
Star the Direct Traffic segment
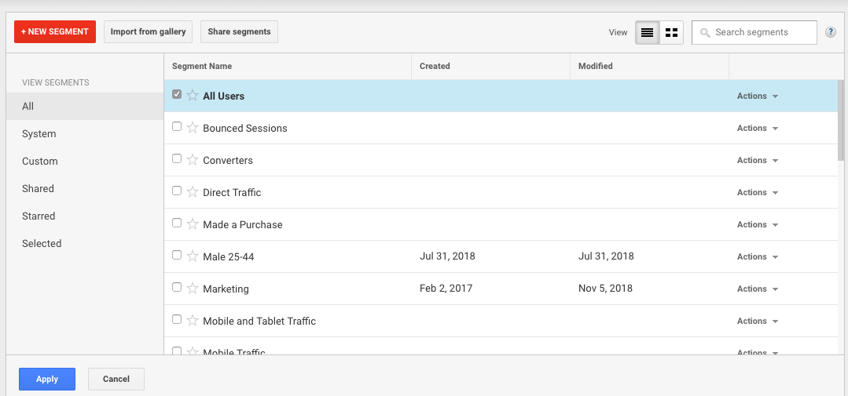pyautogui.click(x=193, y=192)
